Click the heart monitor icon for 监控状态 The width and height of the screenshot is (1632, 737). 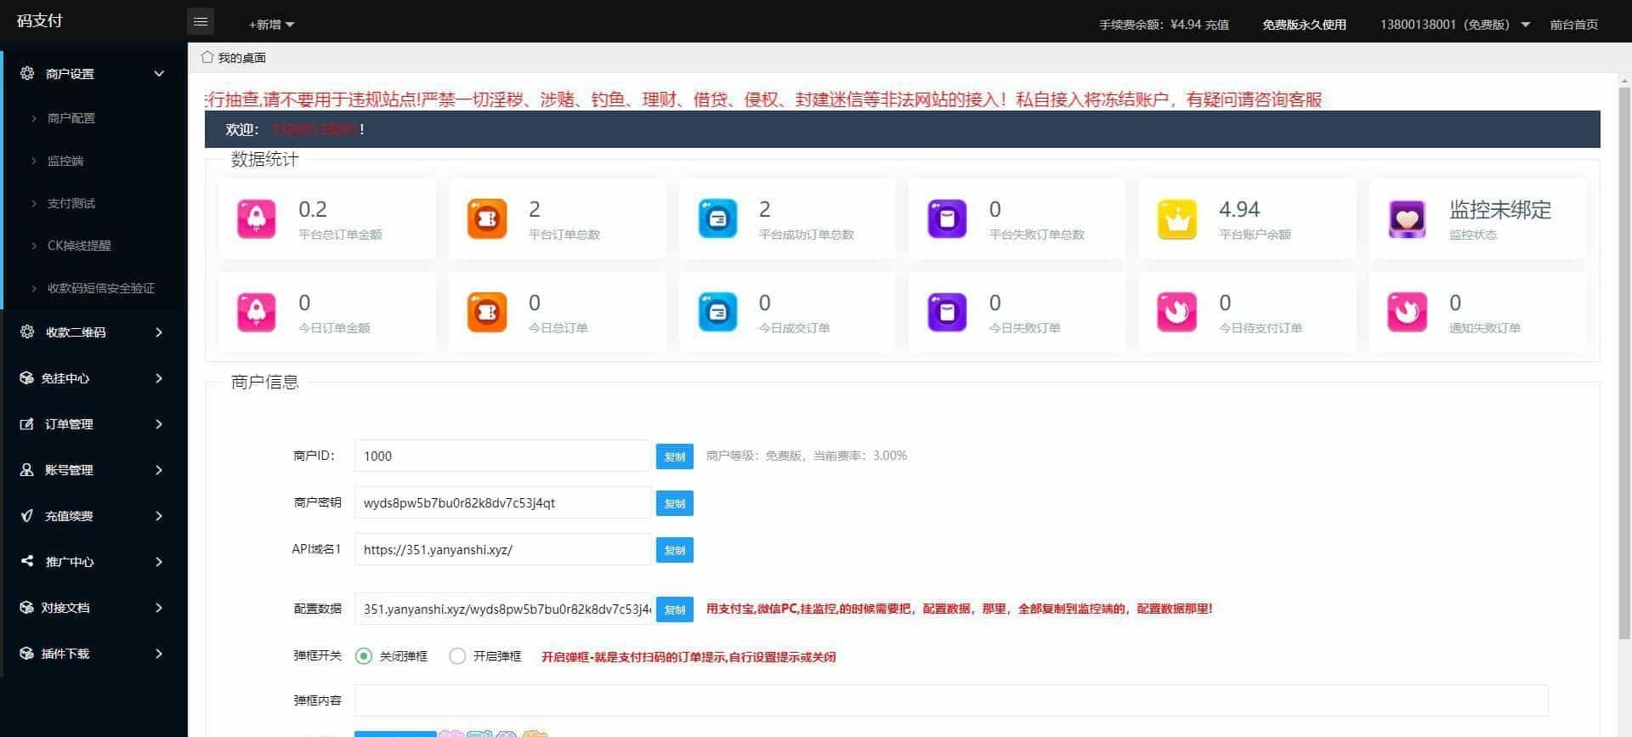coord(1408,218)
